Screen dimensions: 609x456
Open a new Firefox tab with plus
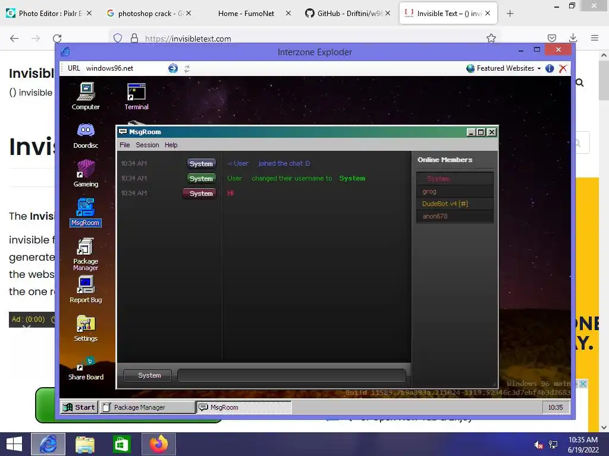pos(510,14)
